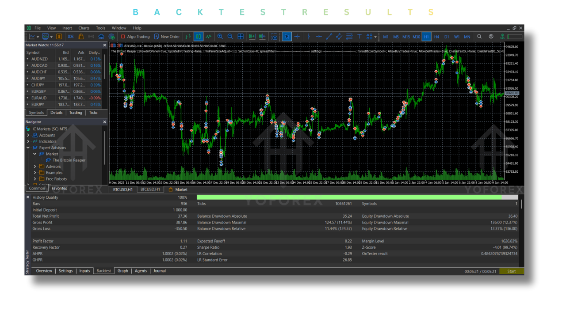Viewport: 566px width, 318px height.
Task: Capture a chart screenshot
Action: pos(275,36)
